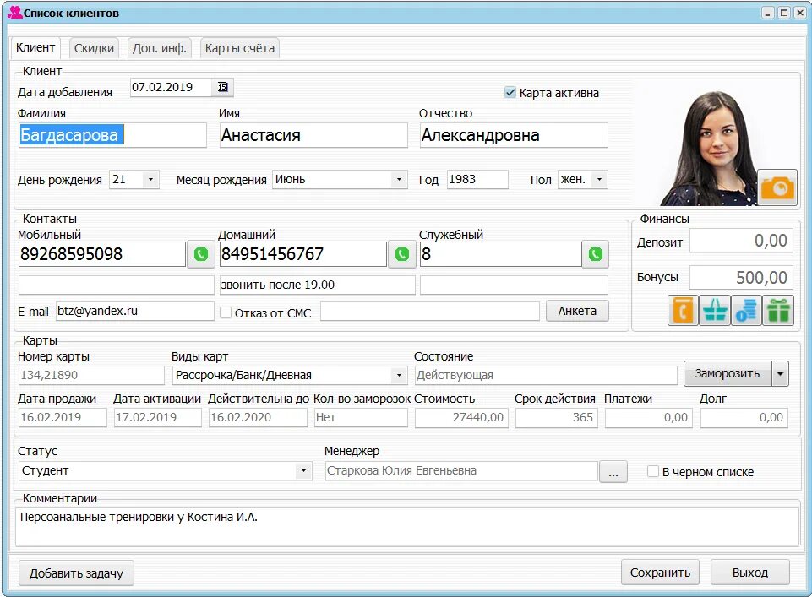Click the Отчество field with Александровна
This screenshot has height=597, width=812.
tap(514, 136)
